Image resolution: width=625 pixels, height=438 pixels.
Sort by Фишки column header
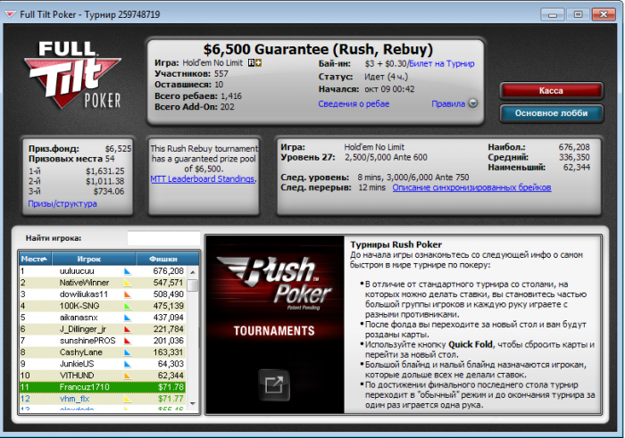tap(168, 259)
